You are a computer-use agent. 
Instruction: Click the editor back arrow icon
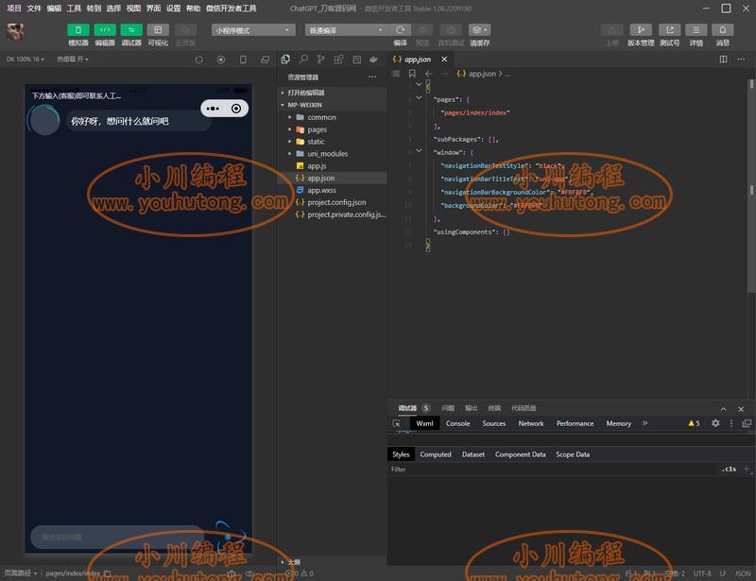click(429, 74)
